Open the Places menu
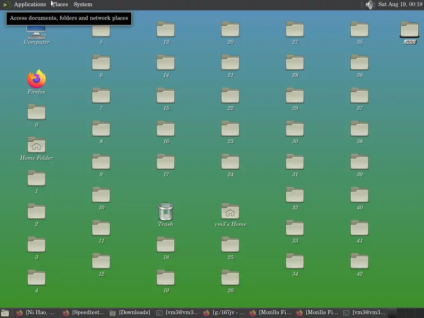 60,4
